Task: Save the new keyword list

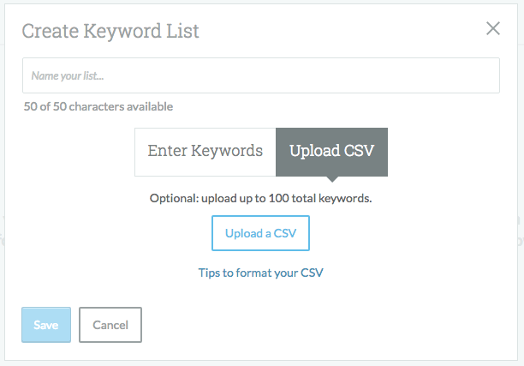Action: pyautogui.click(x=46, y=325)
